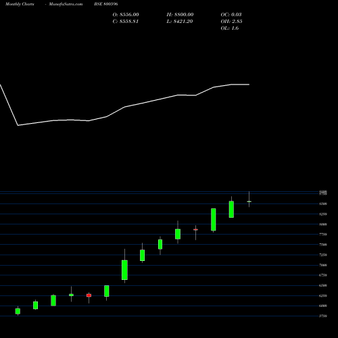Click the OL: 1.6 value
Viewport: 338px width, 338px height.
coord(230,28)
